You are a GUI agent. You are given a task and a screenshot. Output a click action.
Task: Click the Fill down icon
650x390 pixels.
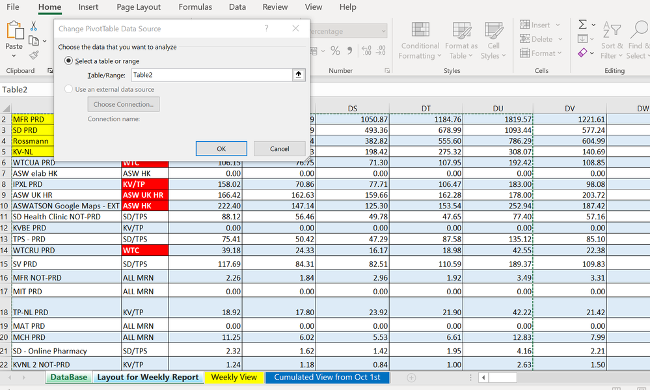click(582, 38)
